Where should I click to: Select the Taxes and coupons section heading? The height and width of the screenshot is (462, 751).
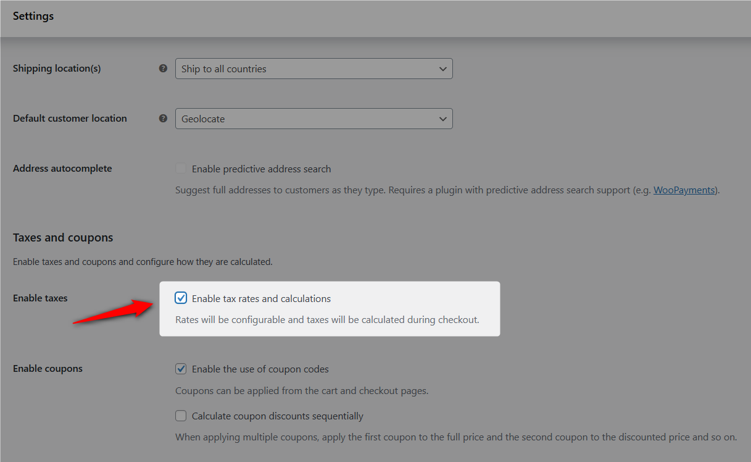click(63, 237)
